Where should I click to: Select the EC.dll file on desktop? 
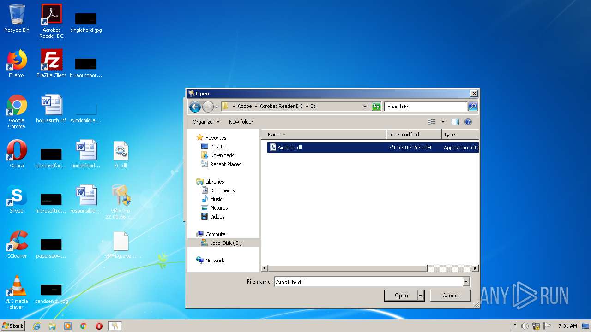click(x=121, y=154)
